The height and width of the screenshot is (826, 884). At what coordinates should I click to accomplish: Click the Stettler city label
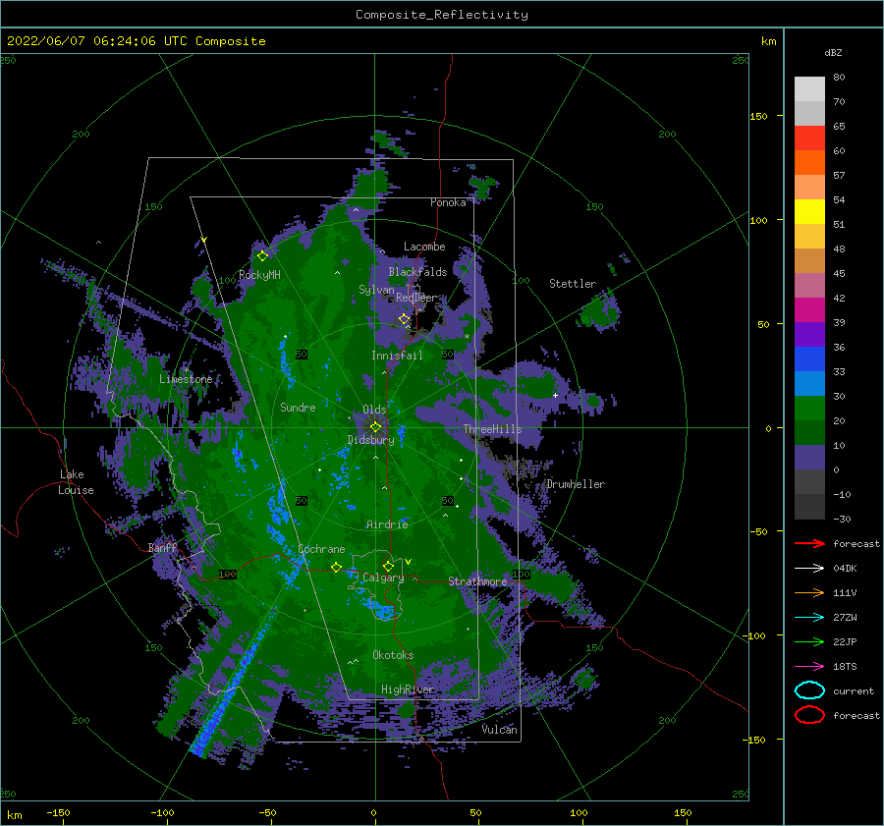[x=573, y=284]
